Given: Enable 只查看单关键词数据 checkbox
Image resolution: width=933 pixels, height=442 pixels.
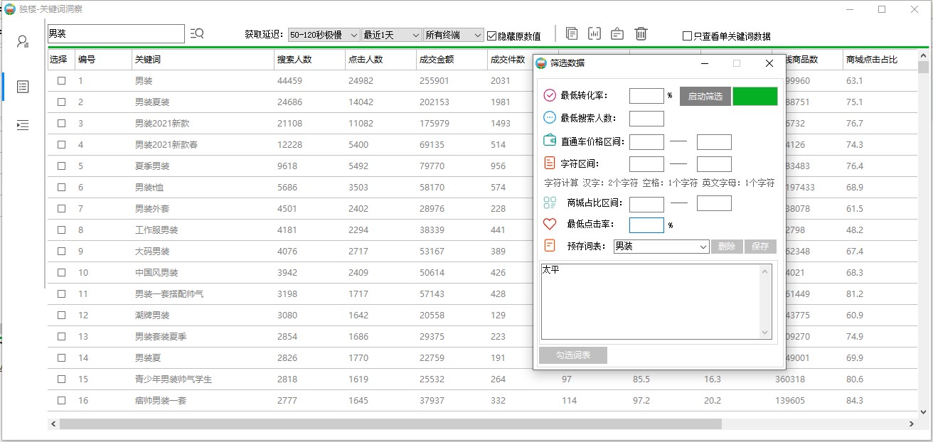Looking at the screenshot, I should [x=687, y=36].
